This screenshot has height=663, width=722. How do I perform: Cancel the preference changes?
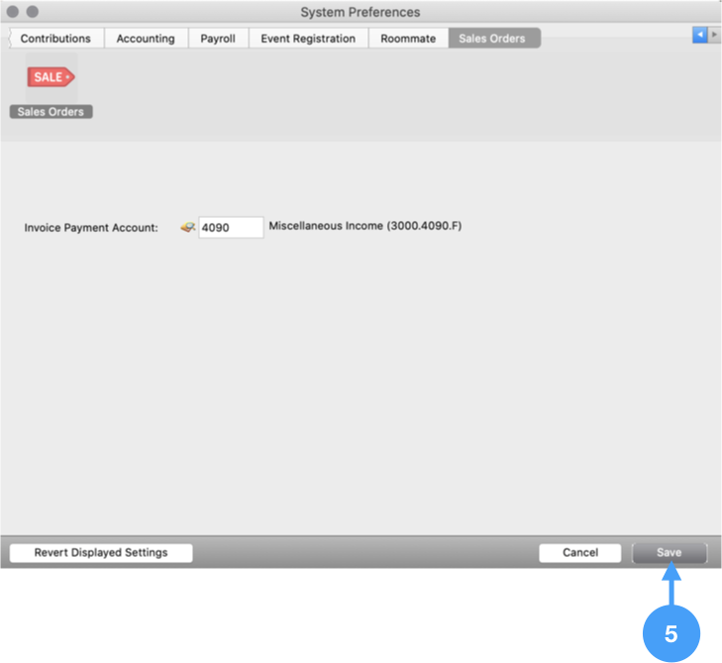pyautogui.click(x=579, y=553)
